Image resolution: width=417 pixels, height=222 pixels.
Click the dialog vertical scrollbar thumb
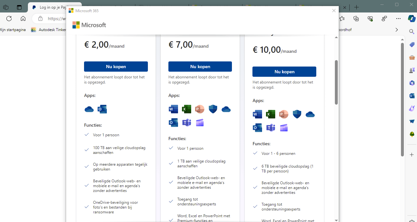tap(336, 82)
